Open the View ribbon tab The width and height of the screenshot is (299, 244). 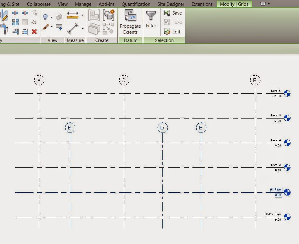click(x=63, y=4)
